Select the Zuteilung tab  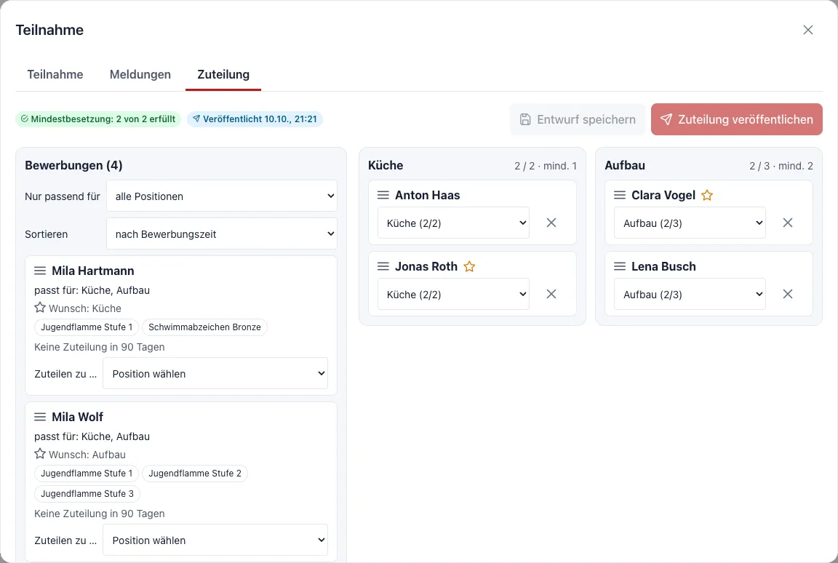223,74
